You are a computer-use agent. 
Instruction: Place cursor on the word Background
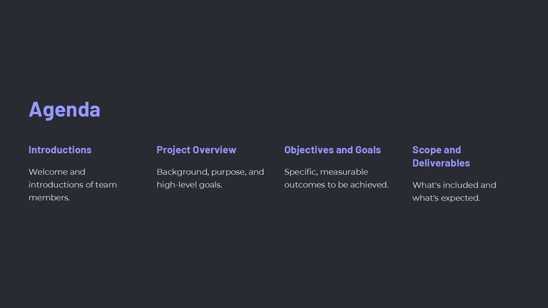click(x=182, y=172)
